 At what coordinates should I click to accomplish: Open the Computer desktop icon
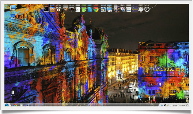click(x=13, y=8)
